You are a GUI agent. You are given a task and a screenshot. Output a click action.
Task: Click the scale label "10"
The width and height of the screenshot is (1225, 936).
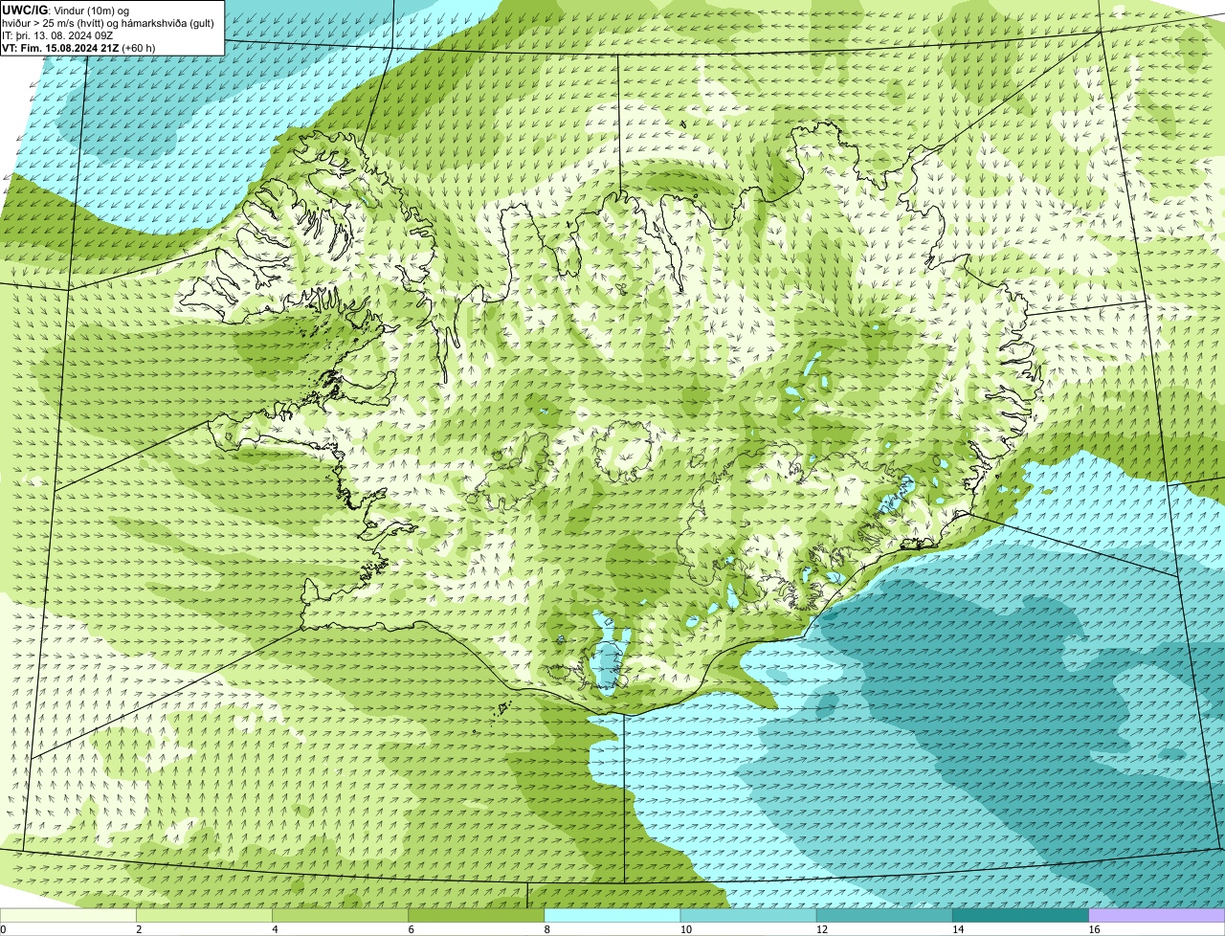click(685, 929)
